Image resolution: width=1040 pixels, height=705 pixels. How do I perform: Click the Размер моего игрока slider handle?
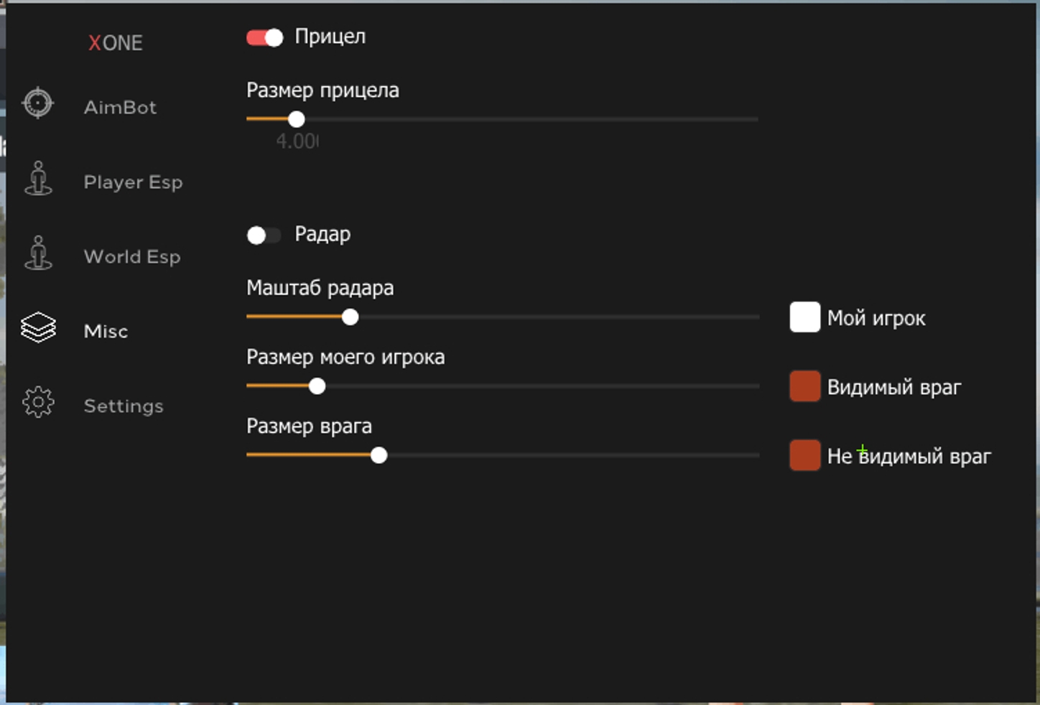pos(317,386)
